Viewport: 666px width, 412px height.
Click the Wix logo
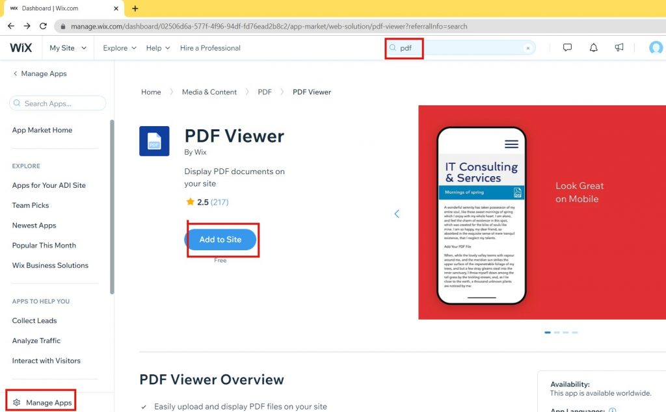click(21, 47)
